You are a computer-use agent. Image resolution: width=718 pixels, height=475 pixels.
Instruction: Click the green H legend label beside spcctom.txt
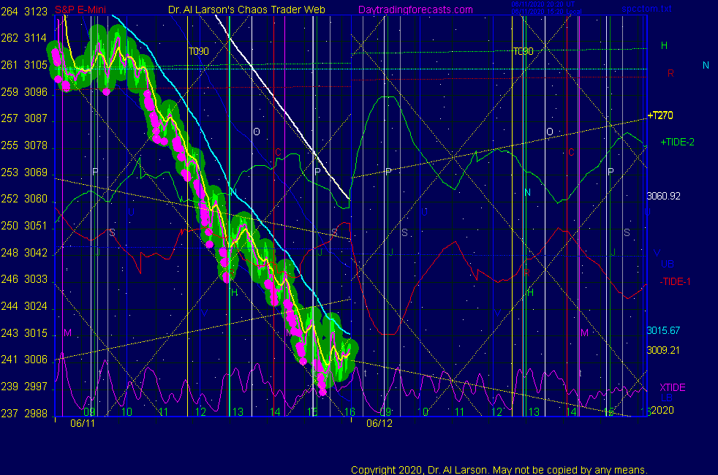tap(664, 45)
